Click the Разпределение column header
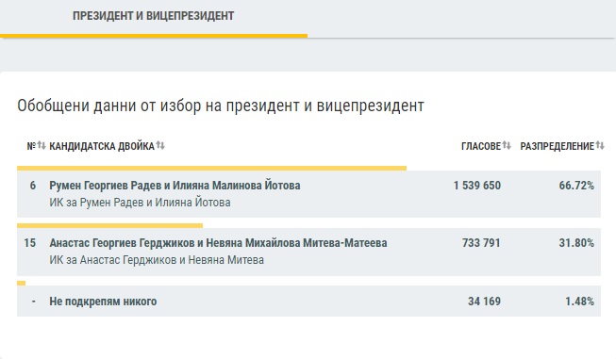 [558, 146]
